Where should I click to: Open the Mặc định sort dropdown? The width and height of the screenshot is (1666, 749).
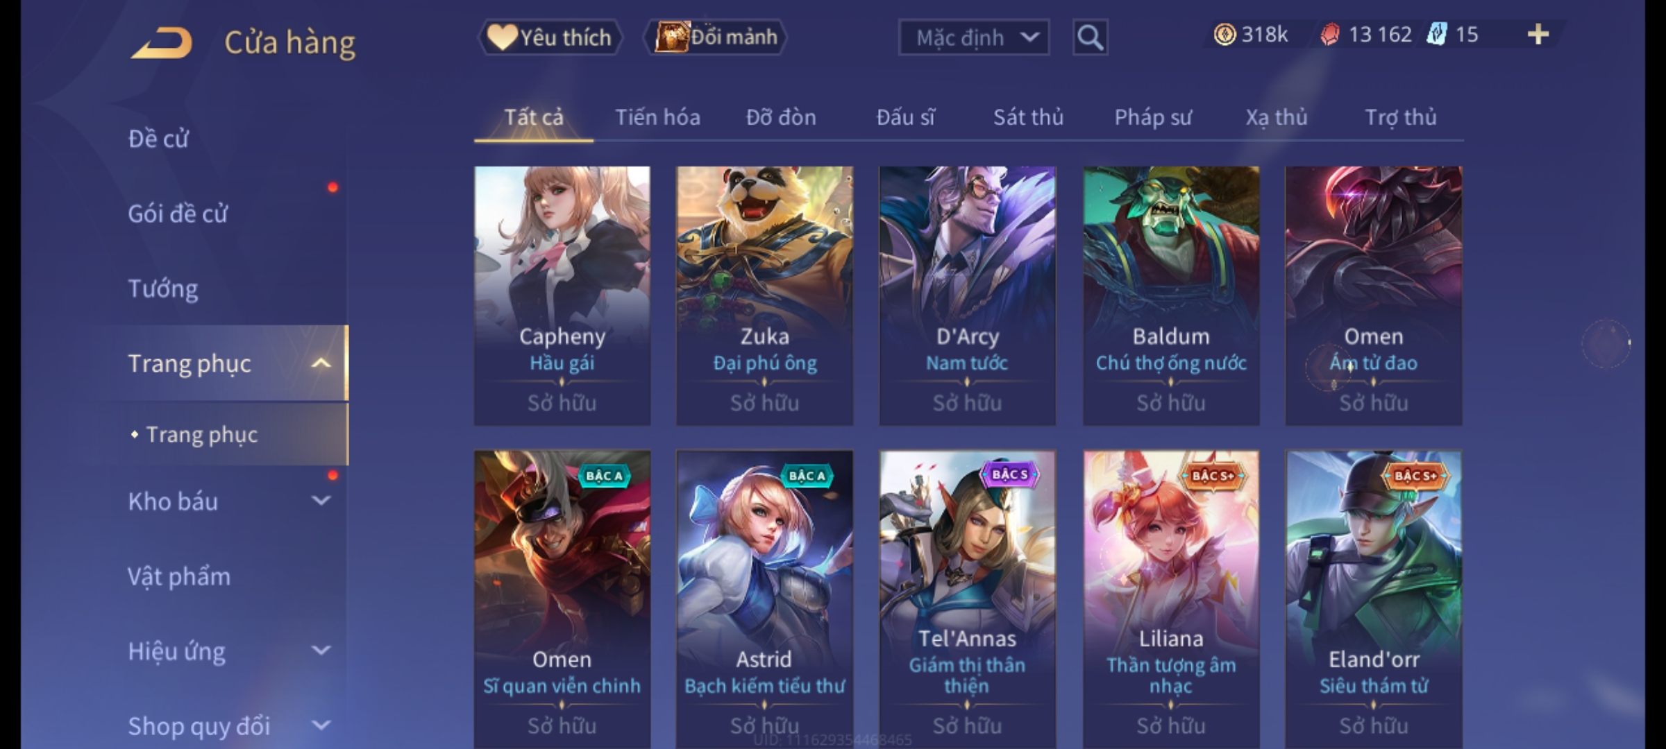pos(973,37)
